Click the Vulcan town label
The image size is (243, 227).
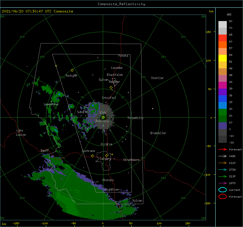pyautogui.click(x=137, y=201)
